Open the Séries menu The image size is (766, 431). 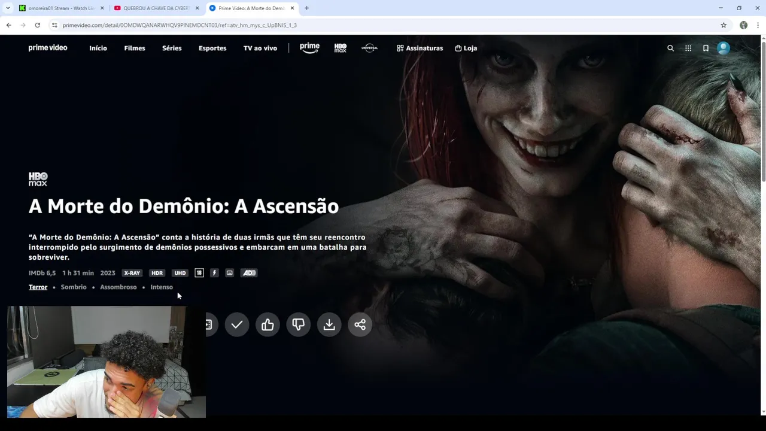click(172, 48)
